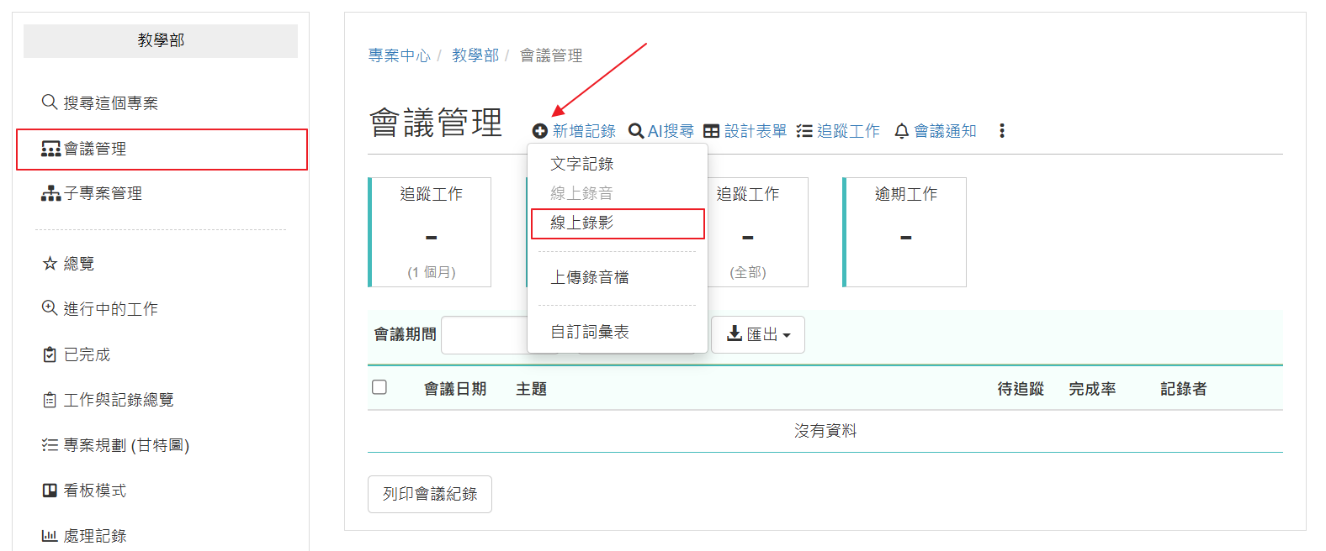Open 自訂詞彙表 from the menu
The image size is (1326, 551).
click(590, 332)
